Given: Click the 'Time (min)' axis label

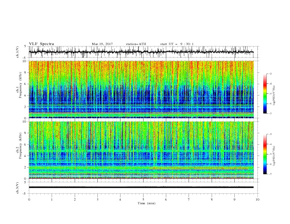Looking at the screenshot, I should tap(146, 203).
